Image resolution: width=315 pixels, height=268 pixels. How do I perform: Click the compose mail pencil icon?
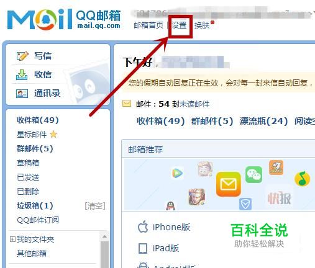(x=22, y=56)
